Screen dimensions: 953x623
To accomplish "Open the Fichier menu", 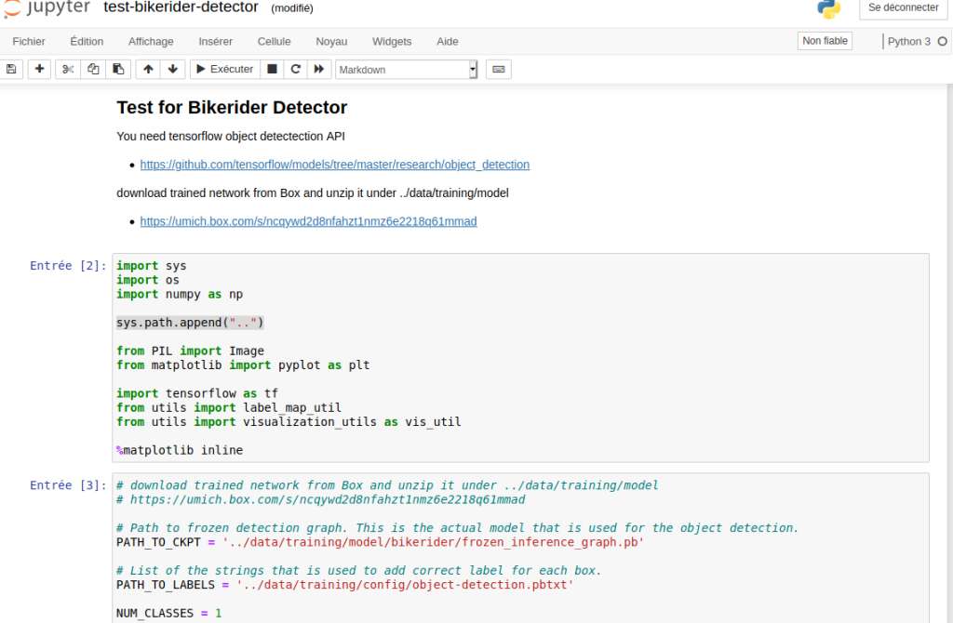I will point(29,42).
